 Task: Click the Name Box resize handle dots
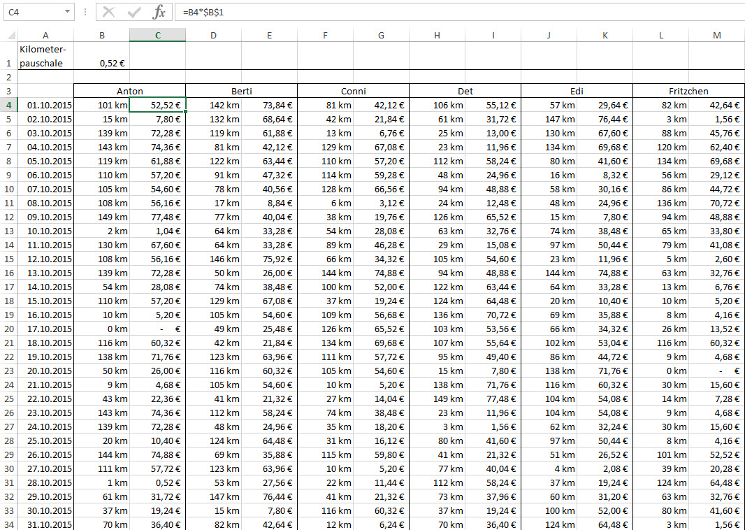(x=85, y=12)
